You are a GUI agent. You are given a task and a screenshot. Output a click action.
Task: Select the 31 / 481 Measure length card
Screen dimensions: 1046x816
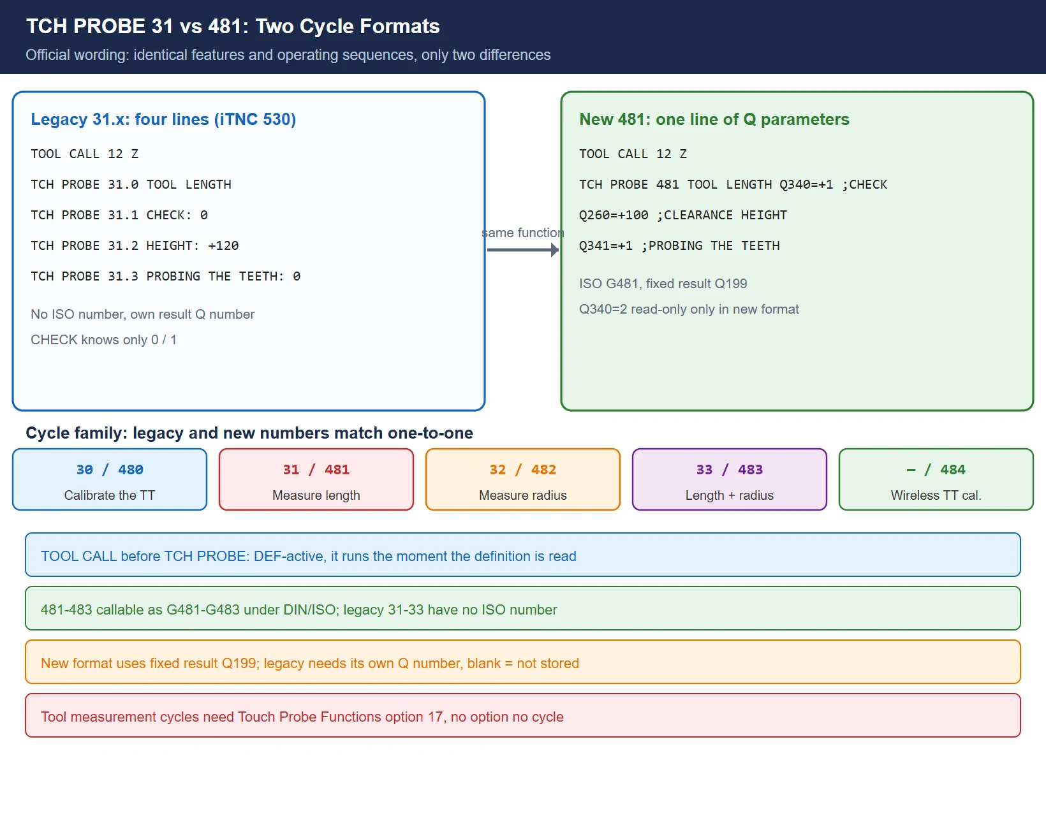pos(316,479)
